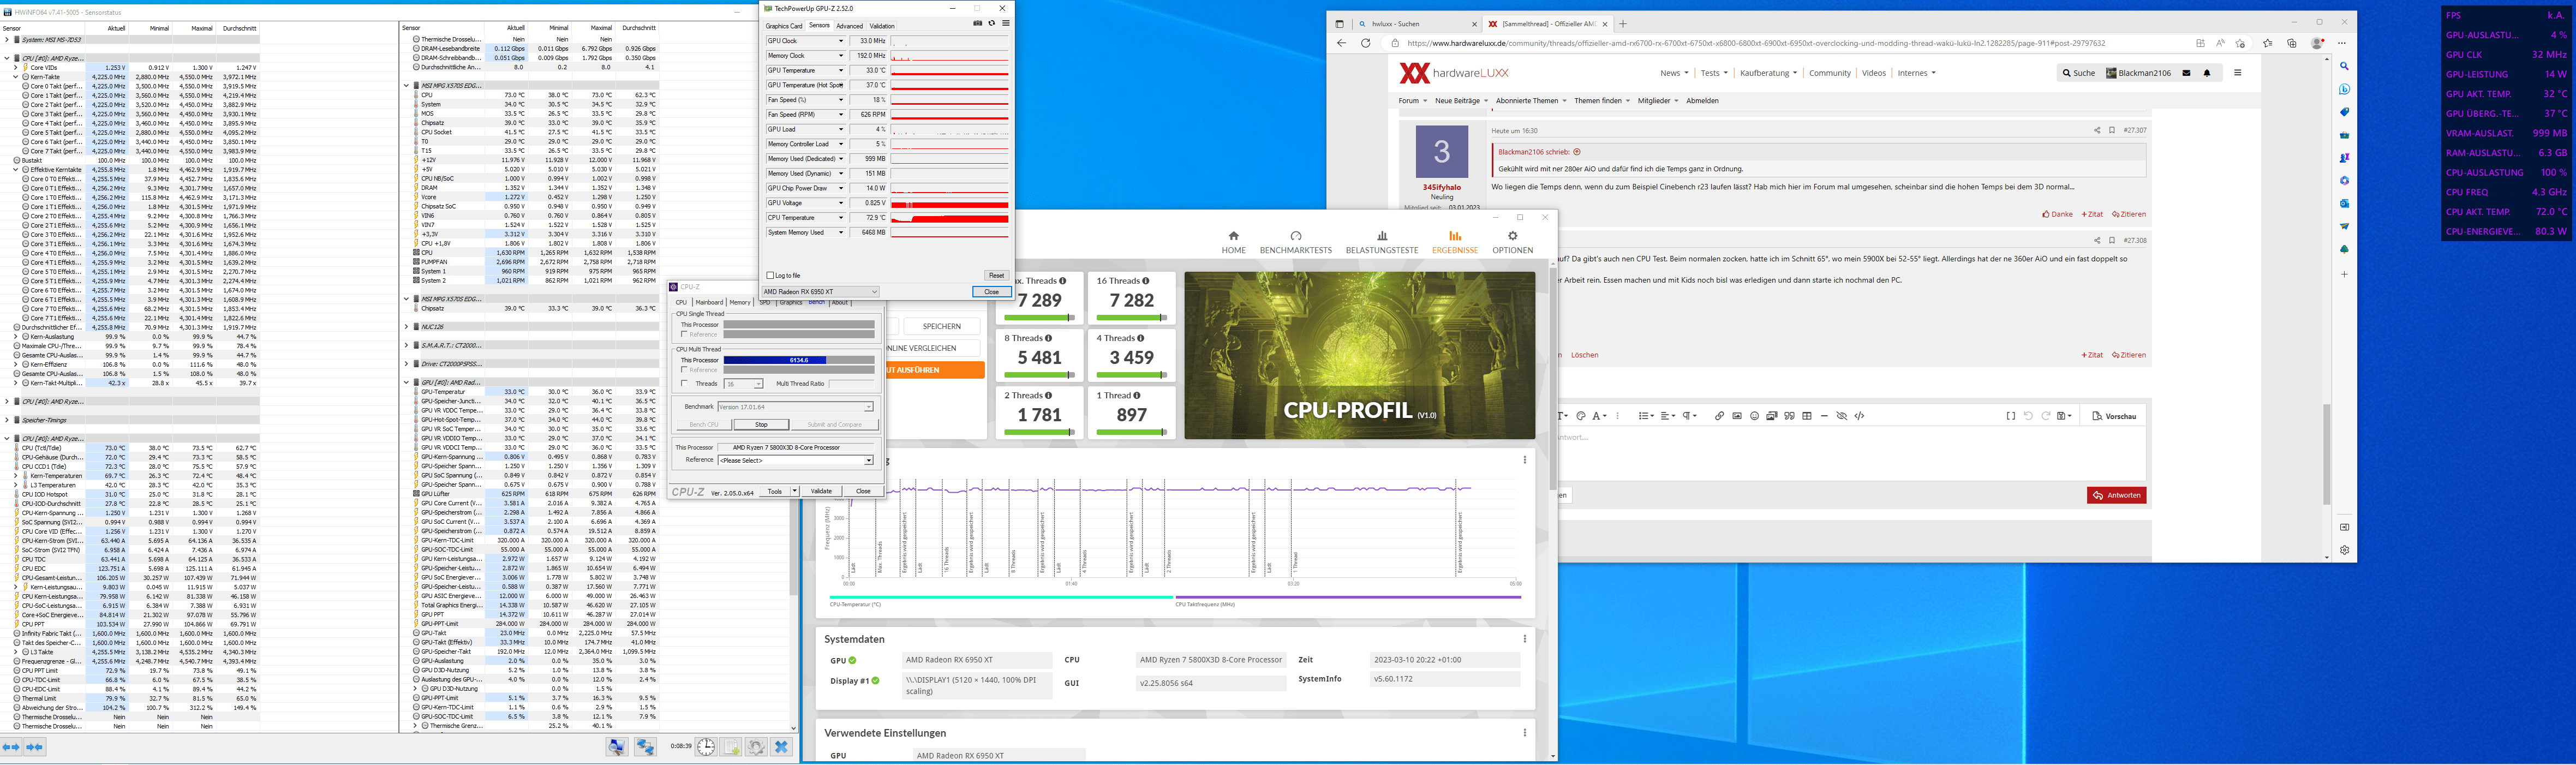
Task: Enable the Log to file checkbox in GPU-Z
Action: click(770, 275)
